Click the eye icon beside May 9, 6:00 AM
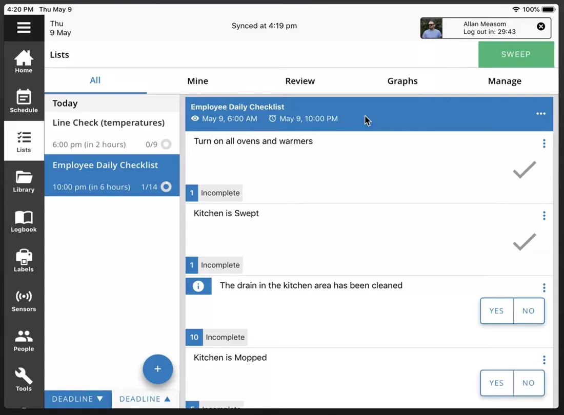564x415 pixels. tap(195, 118)
